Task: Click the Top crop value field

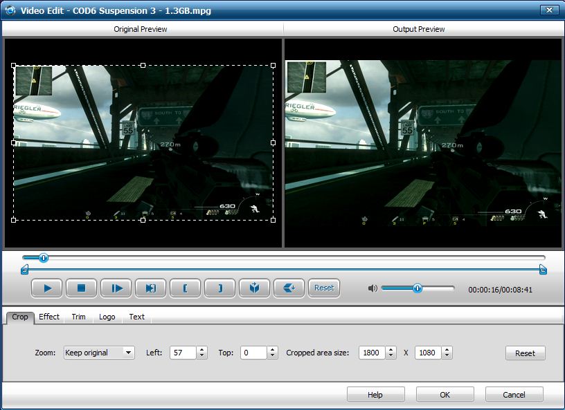Action: [x=254, y=353]
